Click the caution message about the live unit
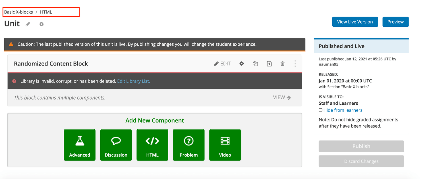 [137, 44]
